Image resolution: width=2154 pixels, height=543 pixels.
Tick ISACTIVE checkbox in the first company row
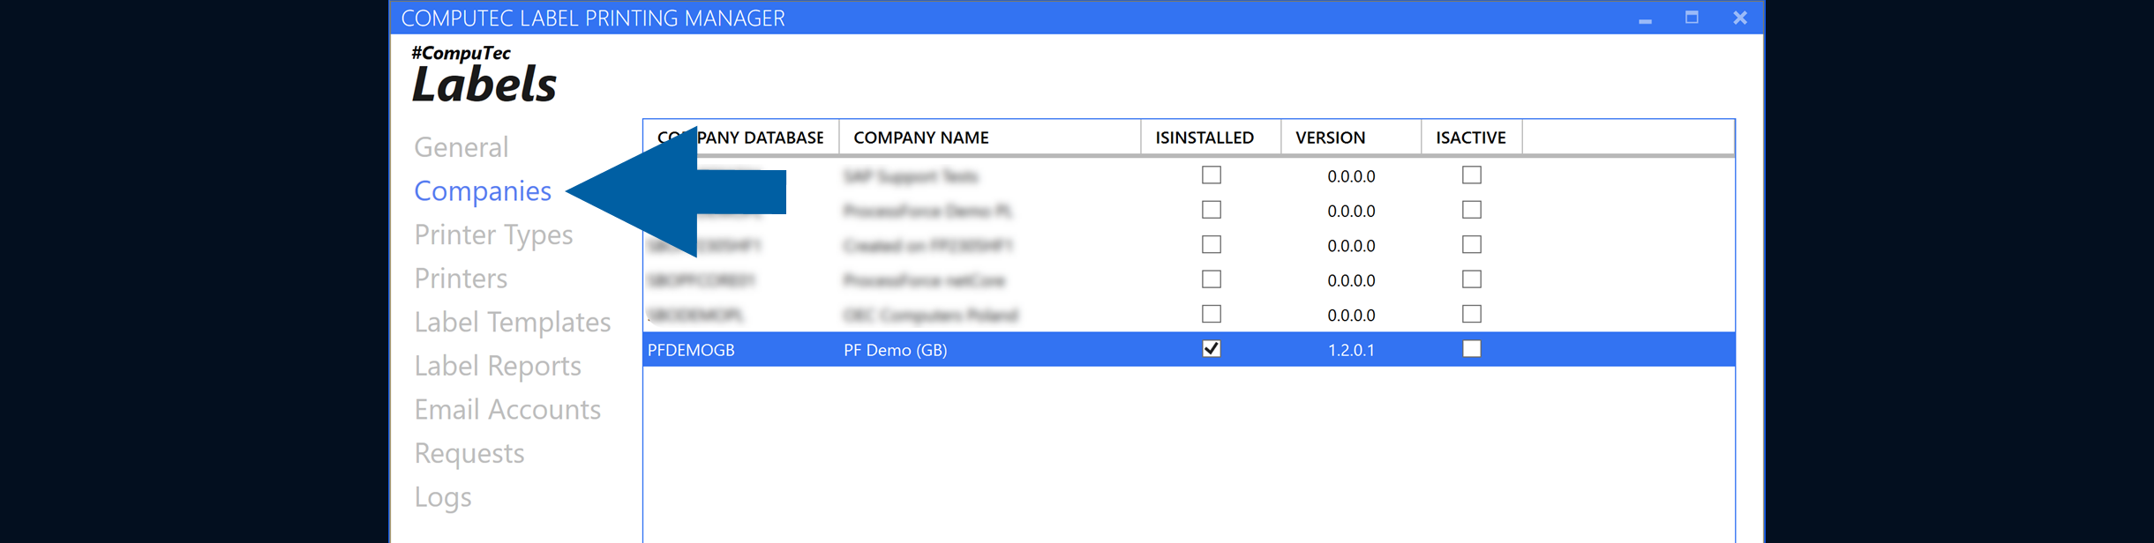1472,175
